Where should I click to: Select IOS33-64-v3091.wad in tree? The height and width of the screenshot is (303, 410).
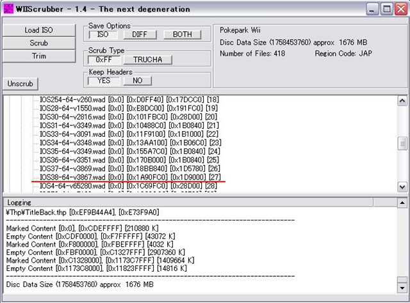[x=129, y=134]
